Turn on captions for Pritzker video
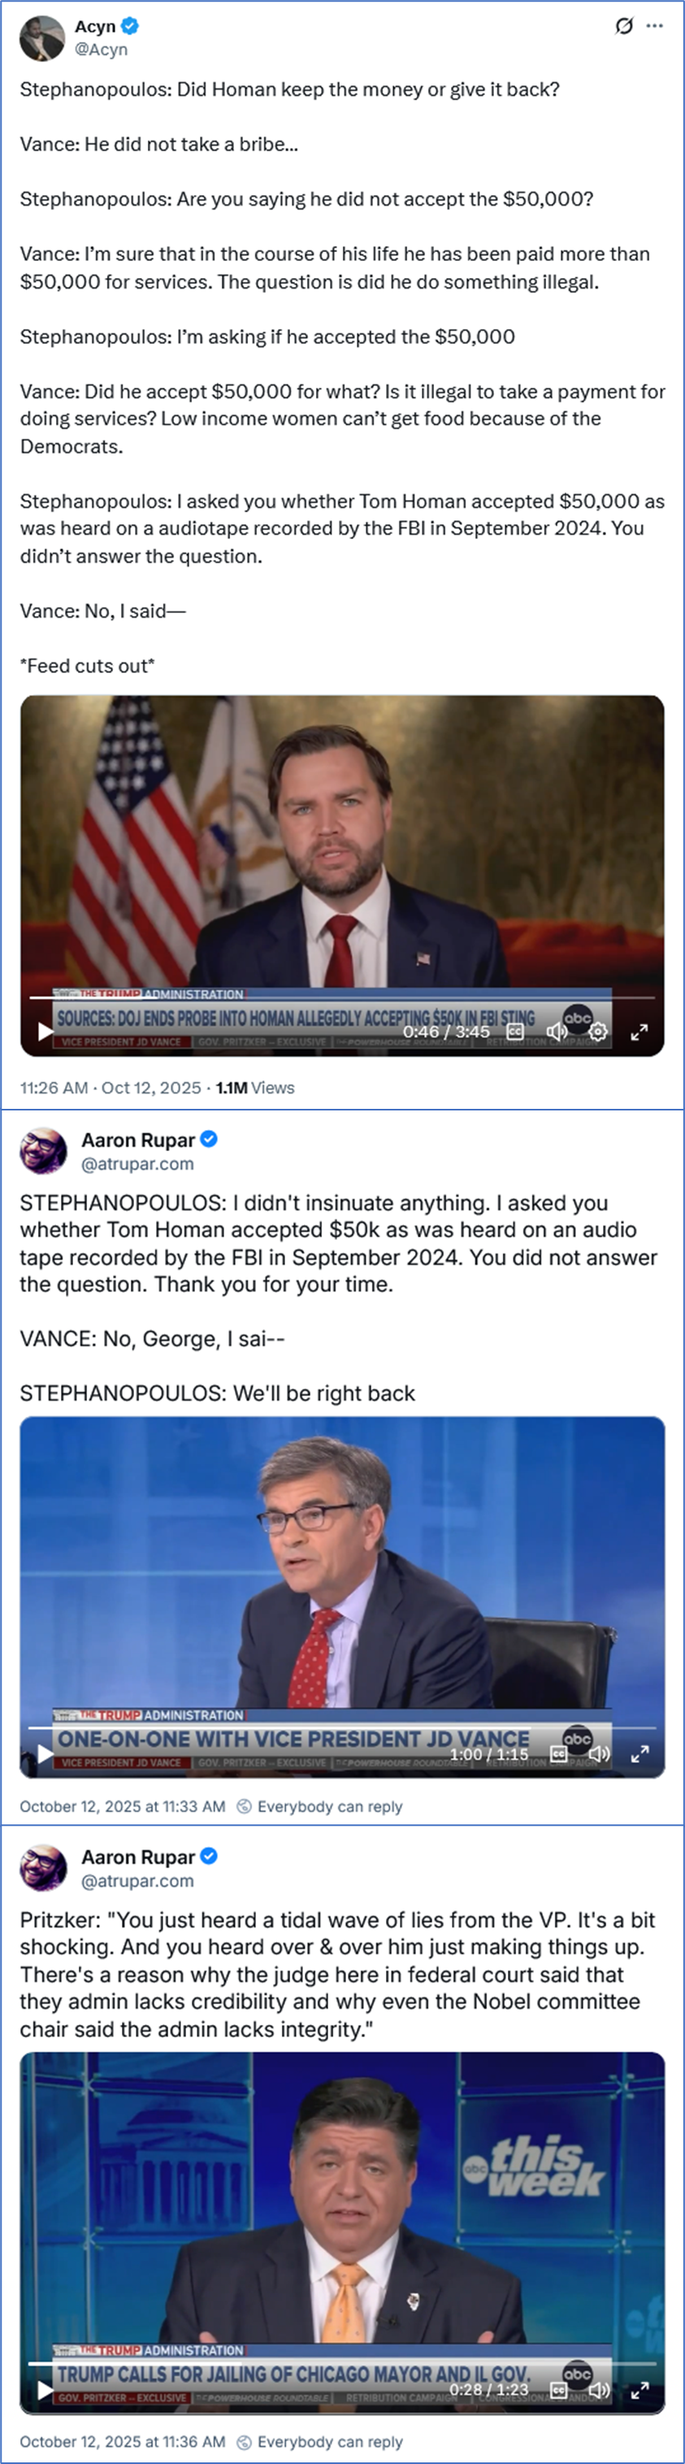 (559, 2390)
